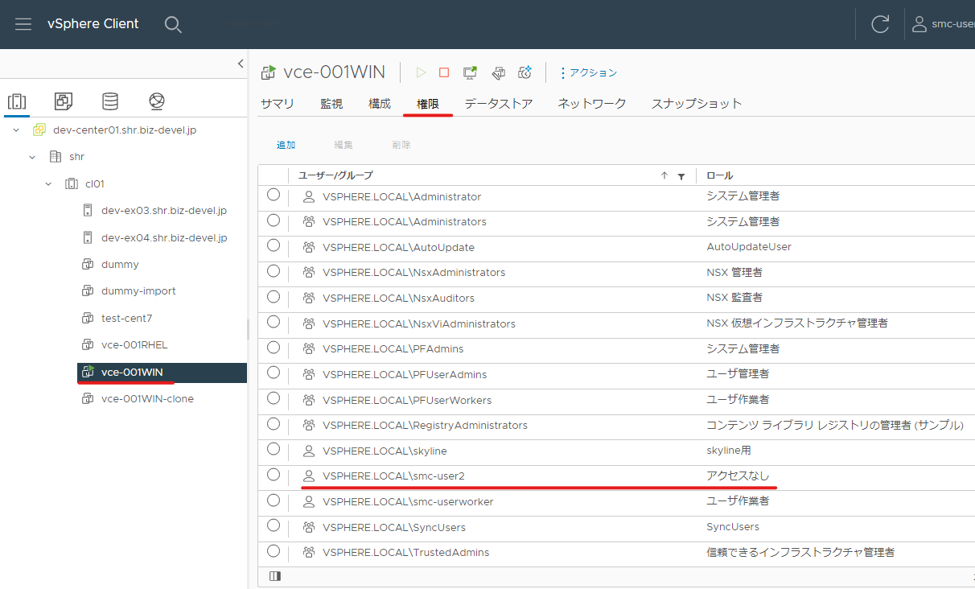Open the smc-user account menu
This screenshot has height=589, width=975.
click(x=942, y=24)
